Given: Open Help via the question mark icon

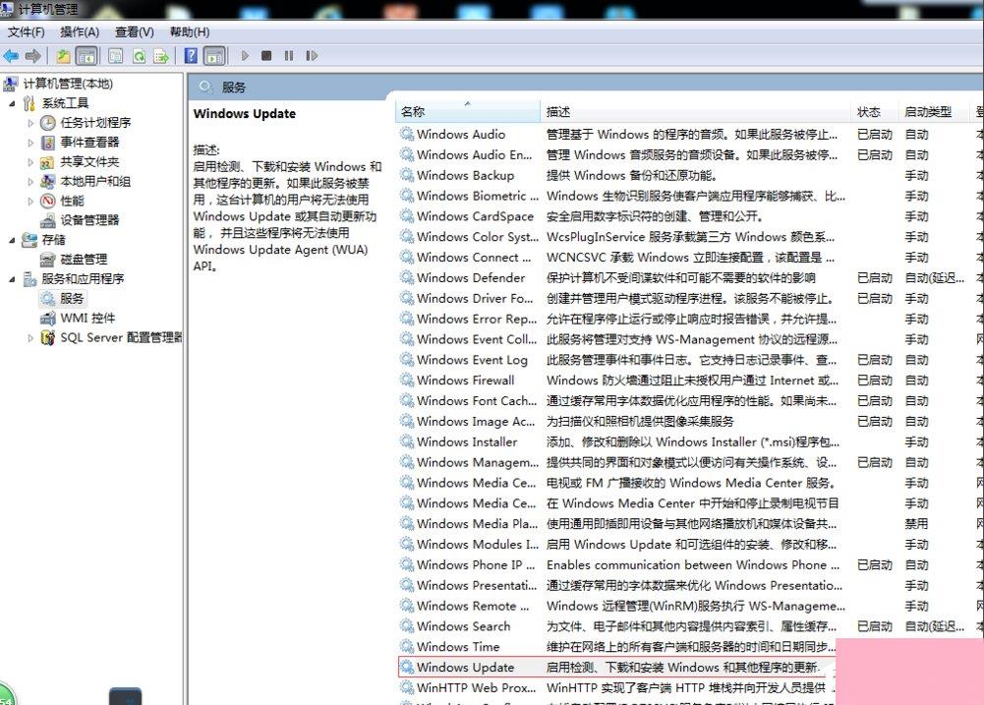Looking at the screenshot, I should [x=191, y=56].
